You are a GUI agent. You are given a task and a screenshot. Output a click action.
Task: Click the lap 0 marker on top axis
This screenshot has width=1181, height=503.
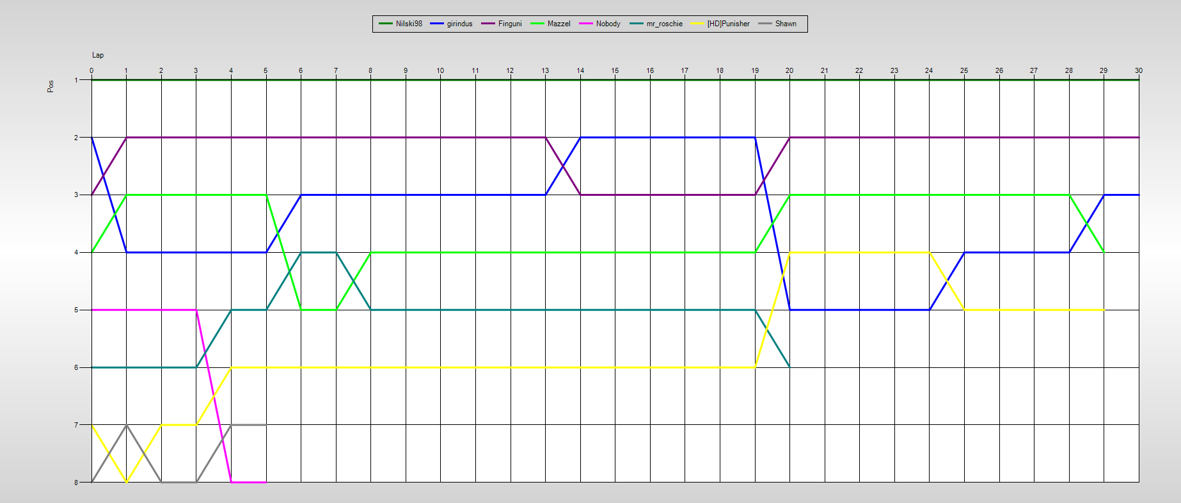pyautogui.click(x=91, y=70)
